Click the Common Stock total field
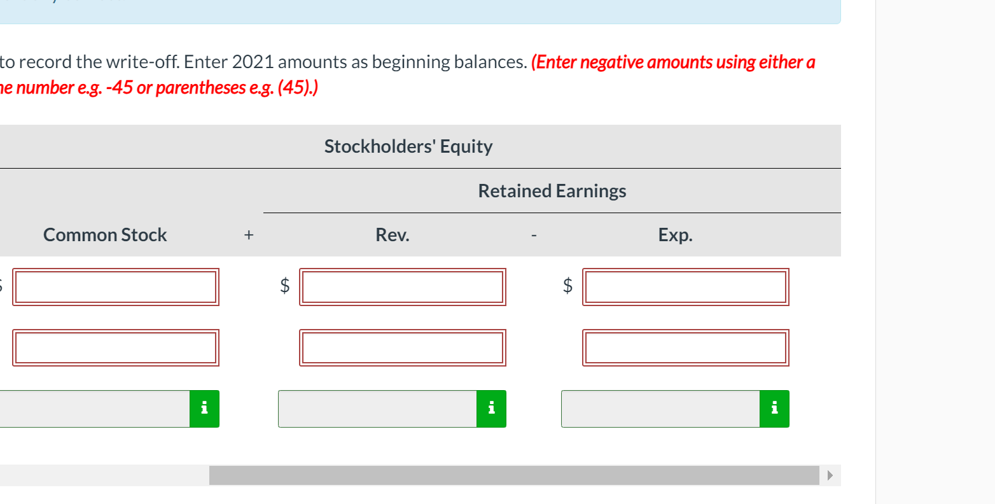Image resolution: width=995 pixels, height=504 pixels. 95,409
